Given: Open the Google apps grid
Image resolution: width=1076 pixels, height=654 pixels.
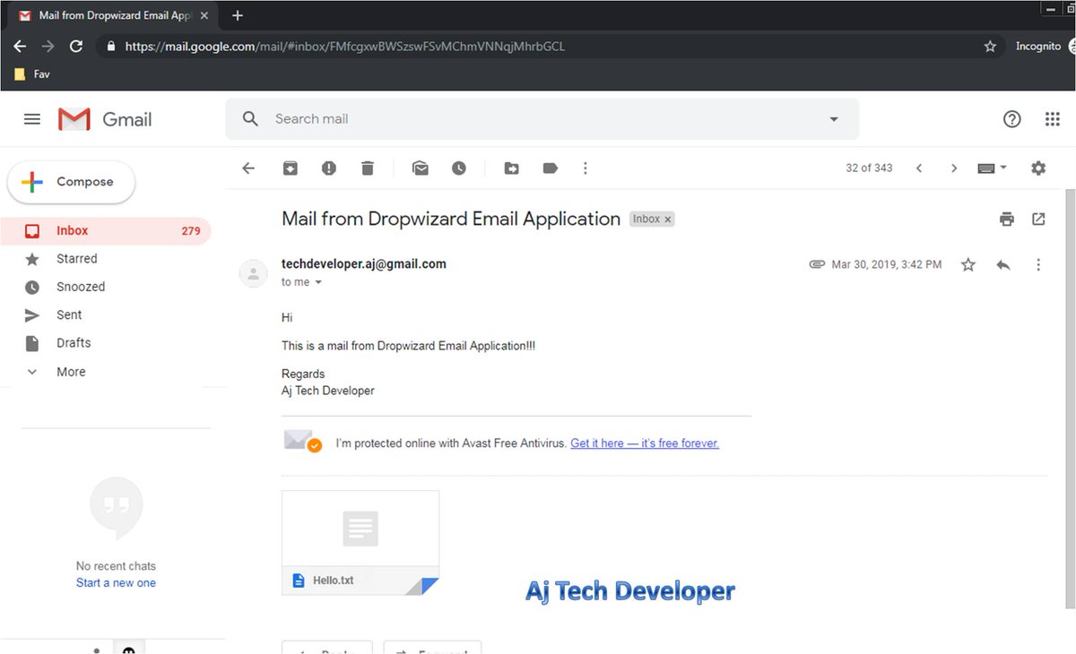Looking at the screenshot, I should (x=1053, y=118).
